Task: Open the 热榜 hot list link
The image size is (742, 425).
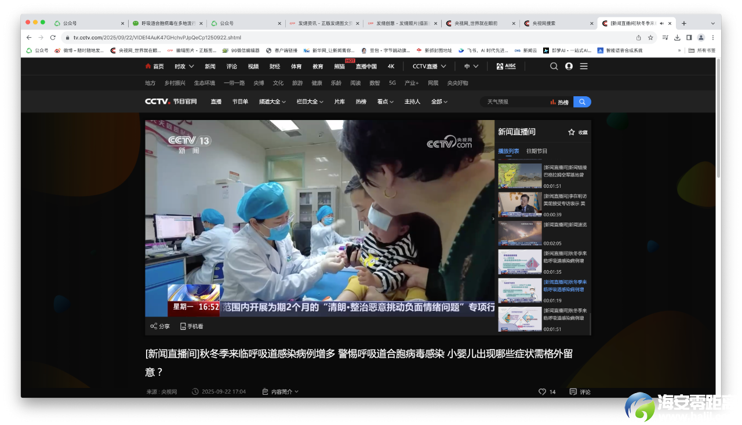Action: tap(559, 102)
